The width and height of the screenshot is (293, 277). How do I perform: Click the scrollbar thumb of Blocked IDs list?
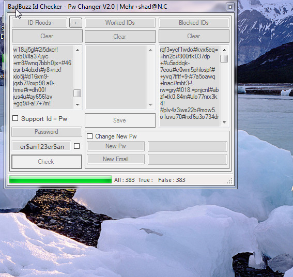[x=224, y=58]
